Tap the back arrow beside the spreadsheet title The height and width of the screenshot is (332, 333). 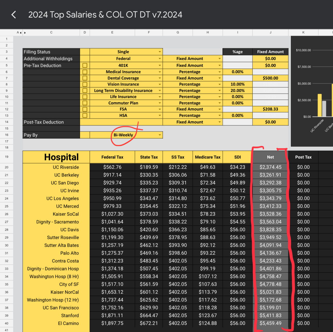14,15
